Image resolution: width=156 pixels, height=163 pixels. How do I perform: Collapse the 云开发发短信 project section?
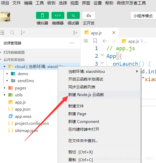coord(40,60)
